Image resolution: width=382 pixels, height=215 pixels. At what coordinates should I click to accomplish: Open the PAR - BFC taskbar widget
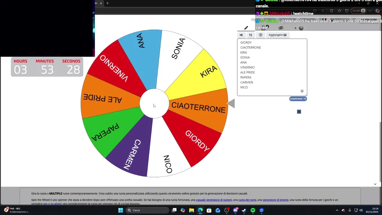(x=16, y=210)
